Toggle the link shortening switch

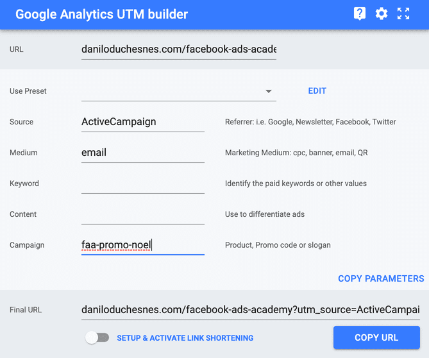point(97,337)
